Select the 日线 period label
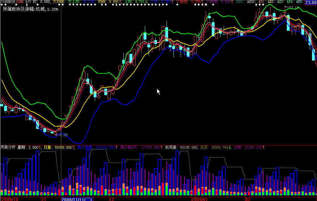317x201 pixels. (x=19, y=2)
